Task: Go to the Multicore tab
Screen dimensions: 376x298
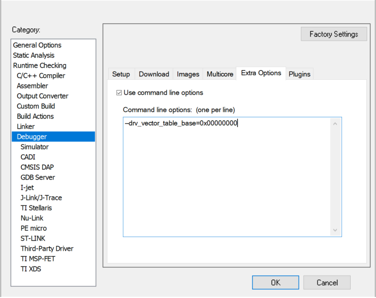Action: point(220,74)
